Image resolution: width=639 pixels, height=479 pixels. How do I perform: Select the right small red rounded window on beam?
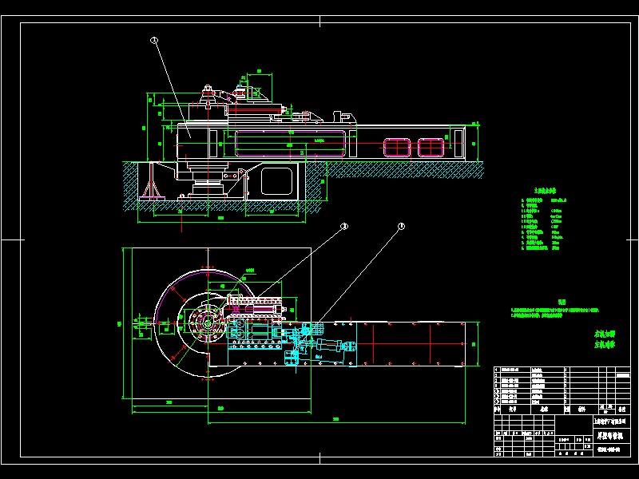(x=431, y=148)
